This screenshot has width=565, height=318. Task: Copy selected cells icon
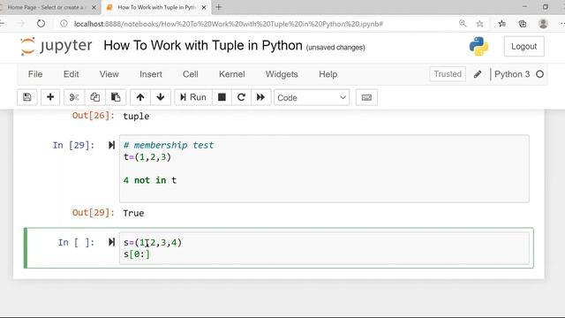pyautogui.click(x=94, y=97)
